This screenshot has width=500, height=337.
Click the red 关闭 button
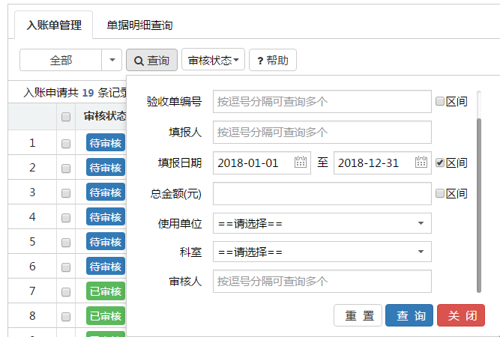[x=461, y=315]
